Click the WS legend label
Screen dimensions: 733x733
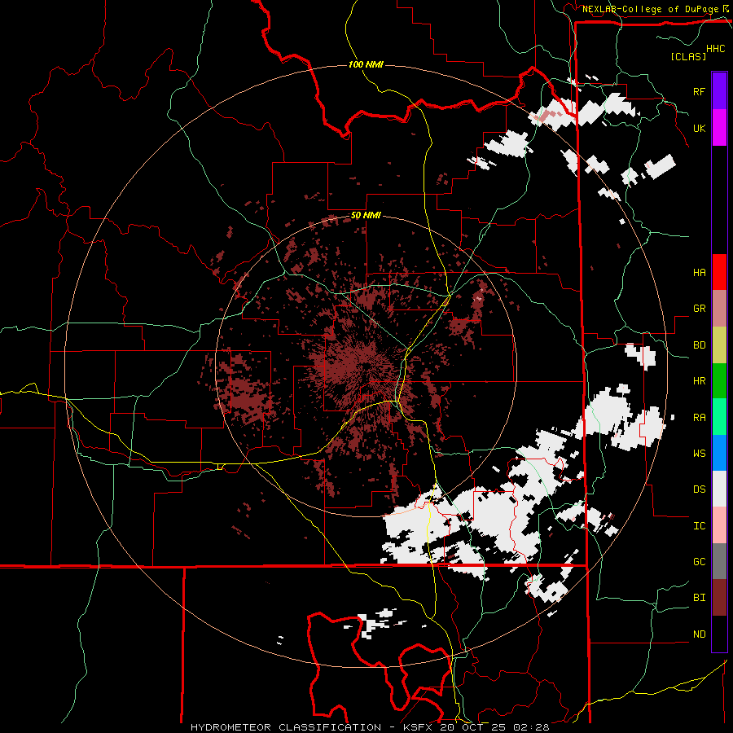tap(699, 453)
